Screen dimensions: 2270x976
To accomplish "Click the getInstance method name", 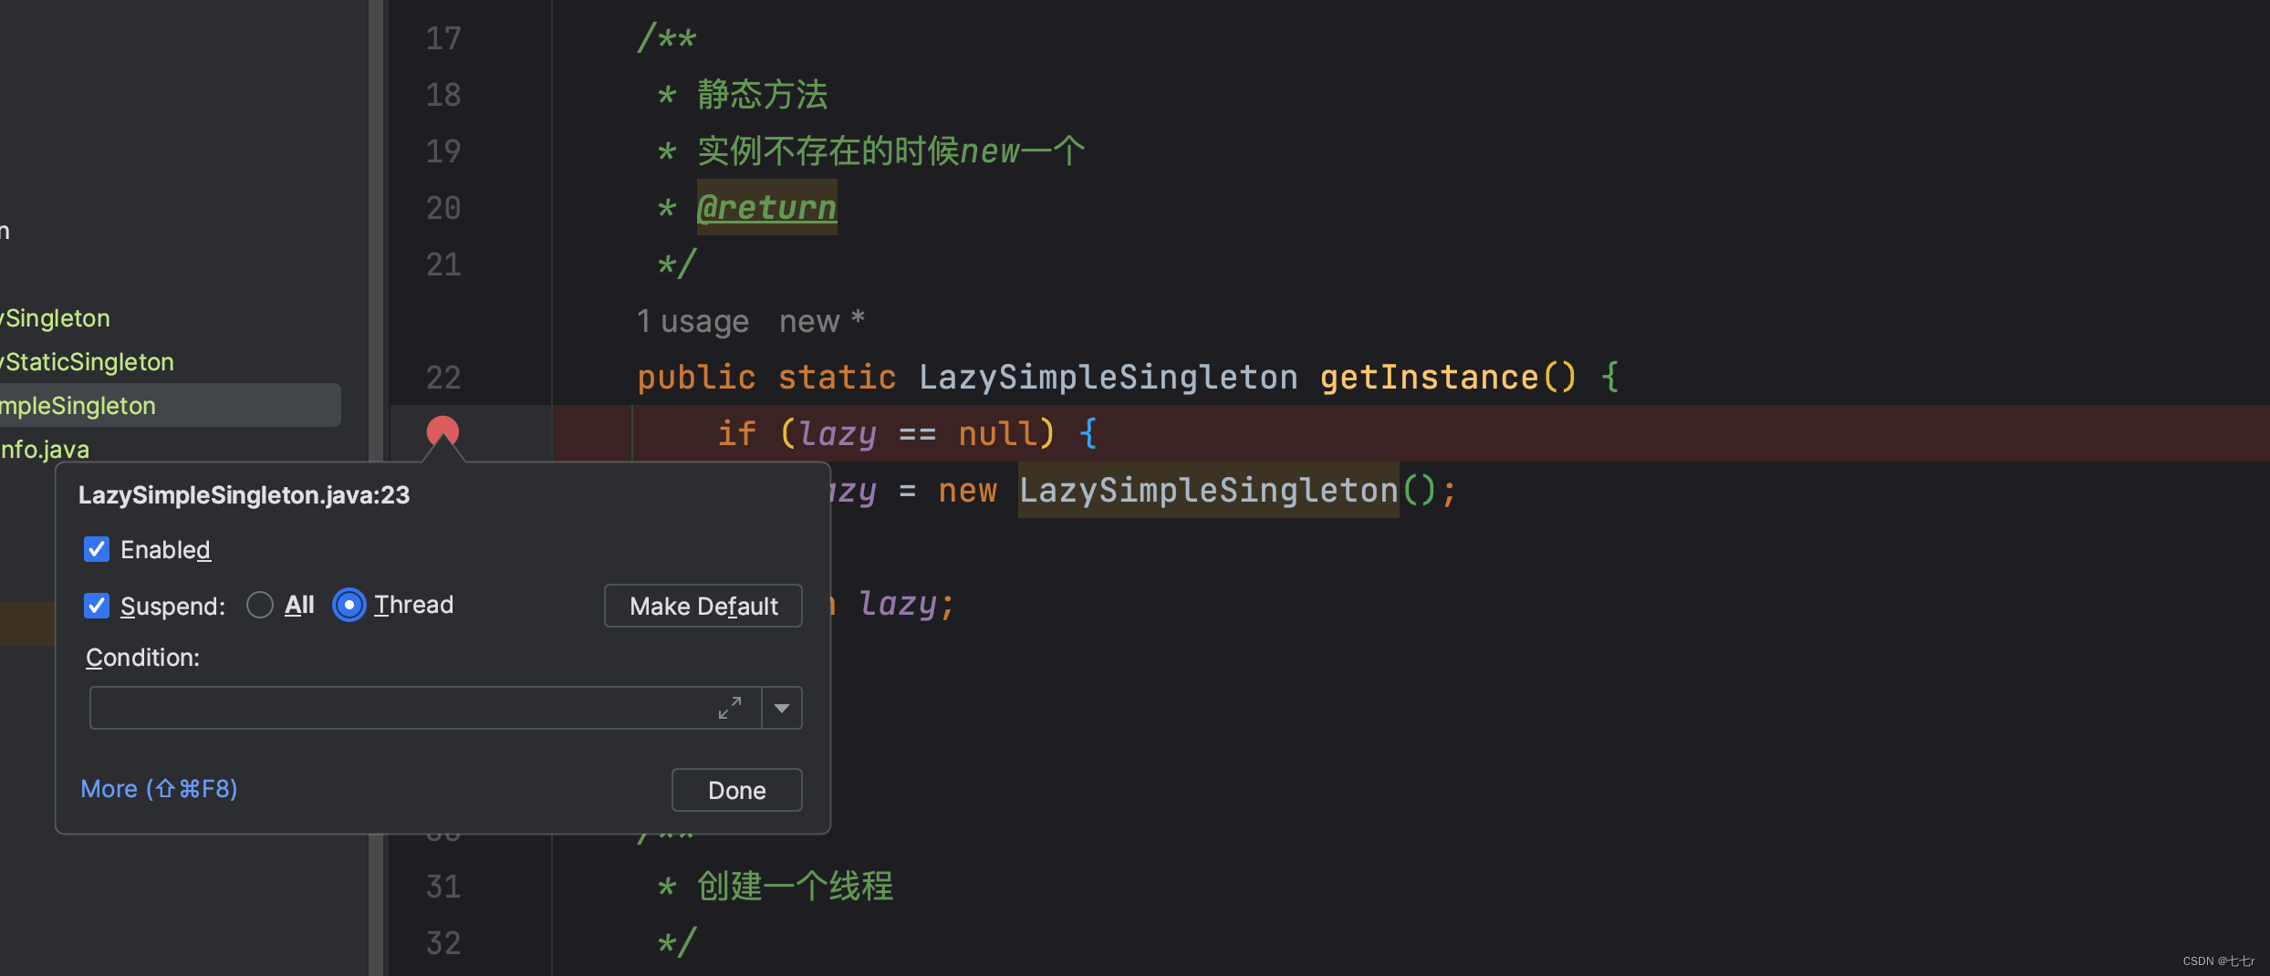I will 1429,377.
